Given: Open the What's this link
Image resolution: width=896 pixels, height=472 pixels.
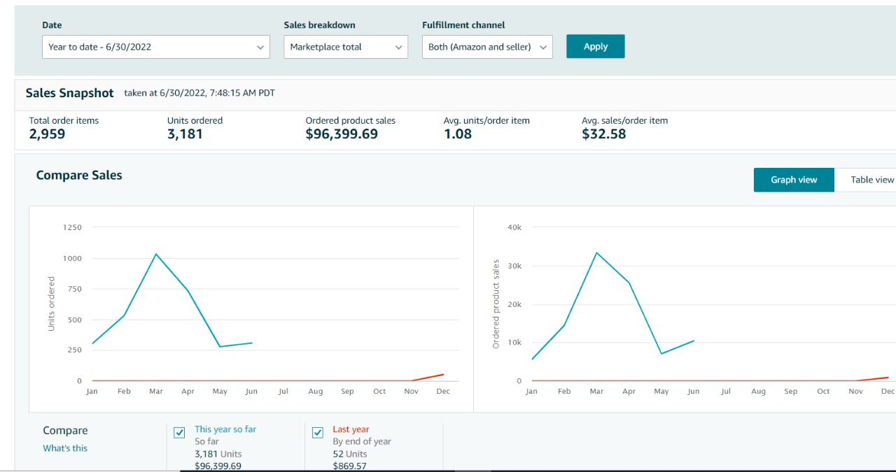Looking at the screenshot, I should click(x=65, y=448).
